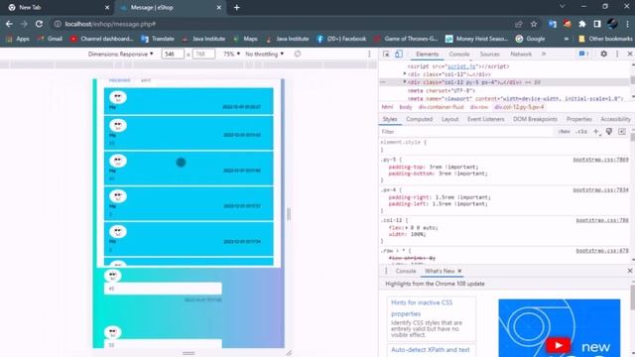View site information icon in address bar

click(58, 24)
